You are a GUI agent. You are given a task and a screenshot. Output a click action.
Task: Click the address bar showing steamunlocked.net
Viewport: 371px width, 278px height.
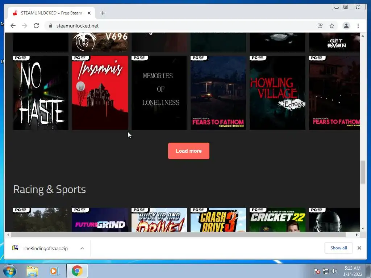[x=180, y=26]
